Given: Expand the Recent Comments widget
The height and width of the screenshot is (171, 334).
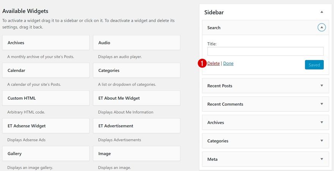Looking at the screenshot, I should pos(321,104).
